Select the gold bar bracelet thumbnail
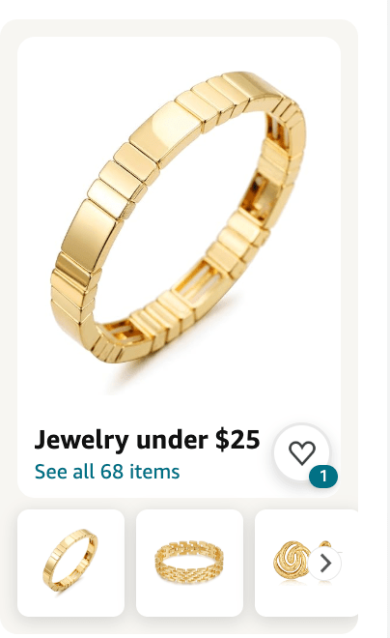The image size is (390, 638). tap(70, 563)
